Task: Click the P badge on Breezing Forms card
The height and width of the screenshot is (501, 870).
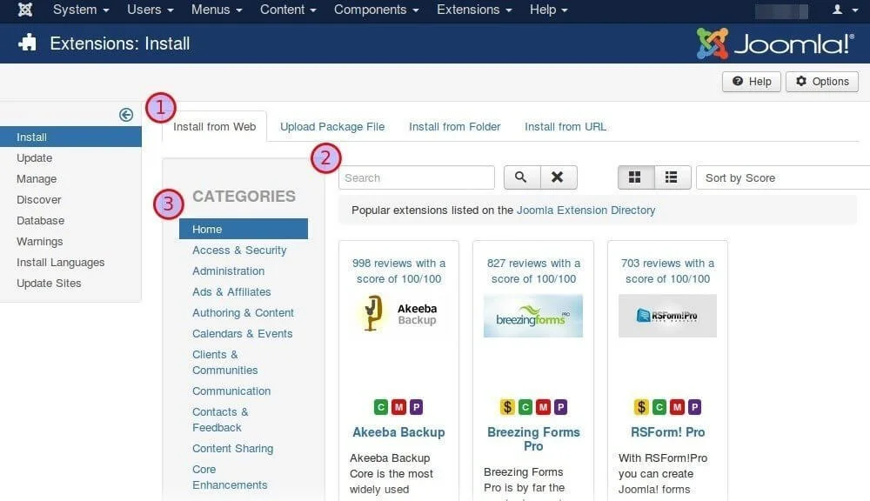Action: click(x=560, y=407)
